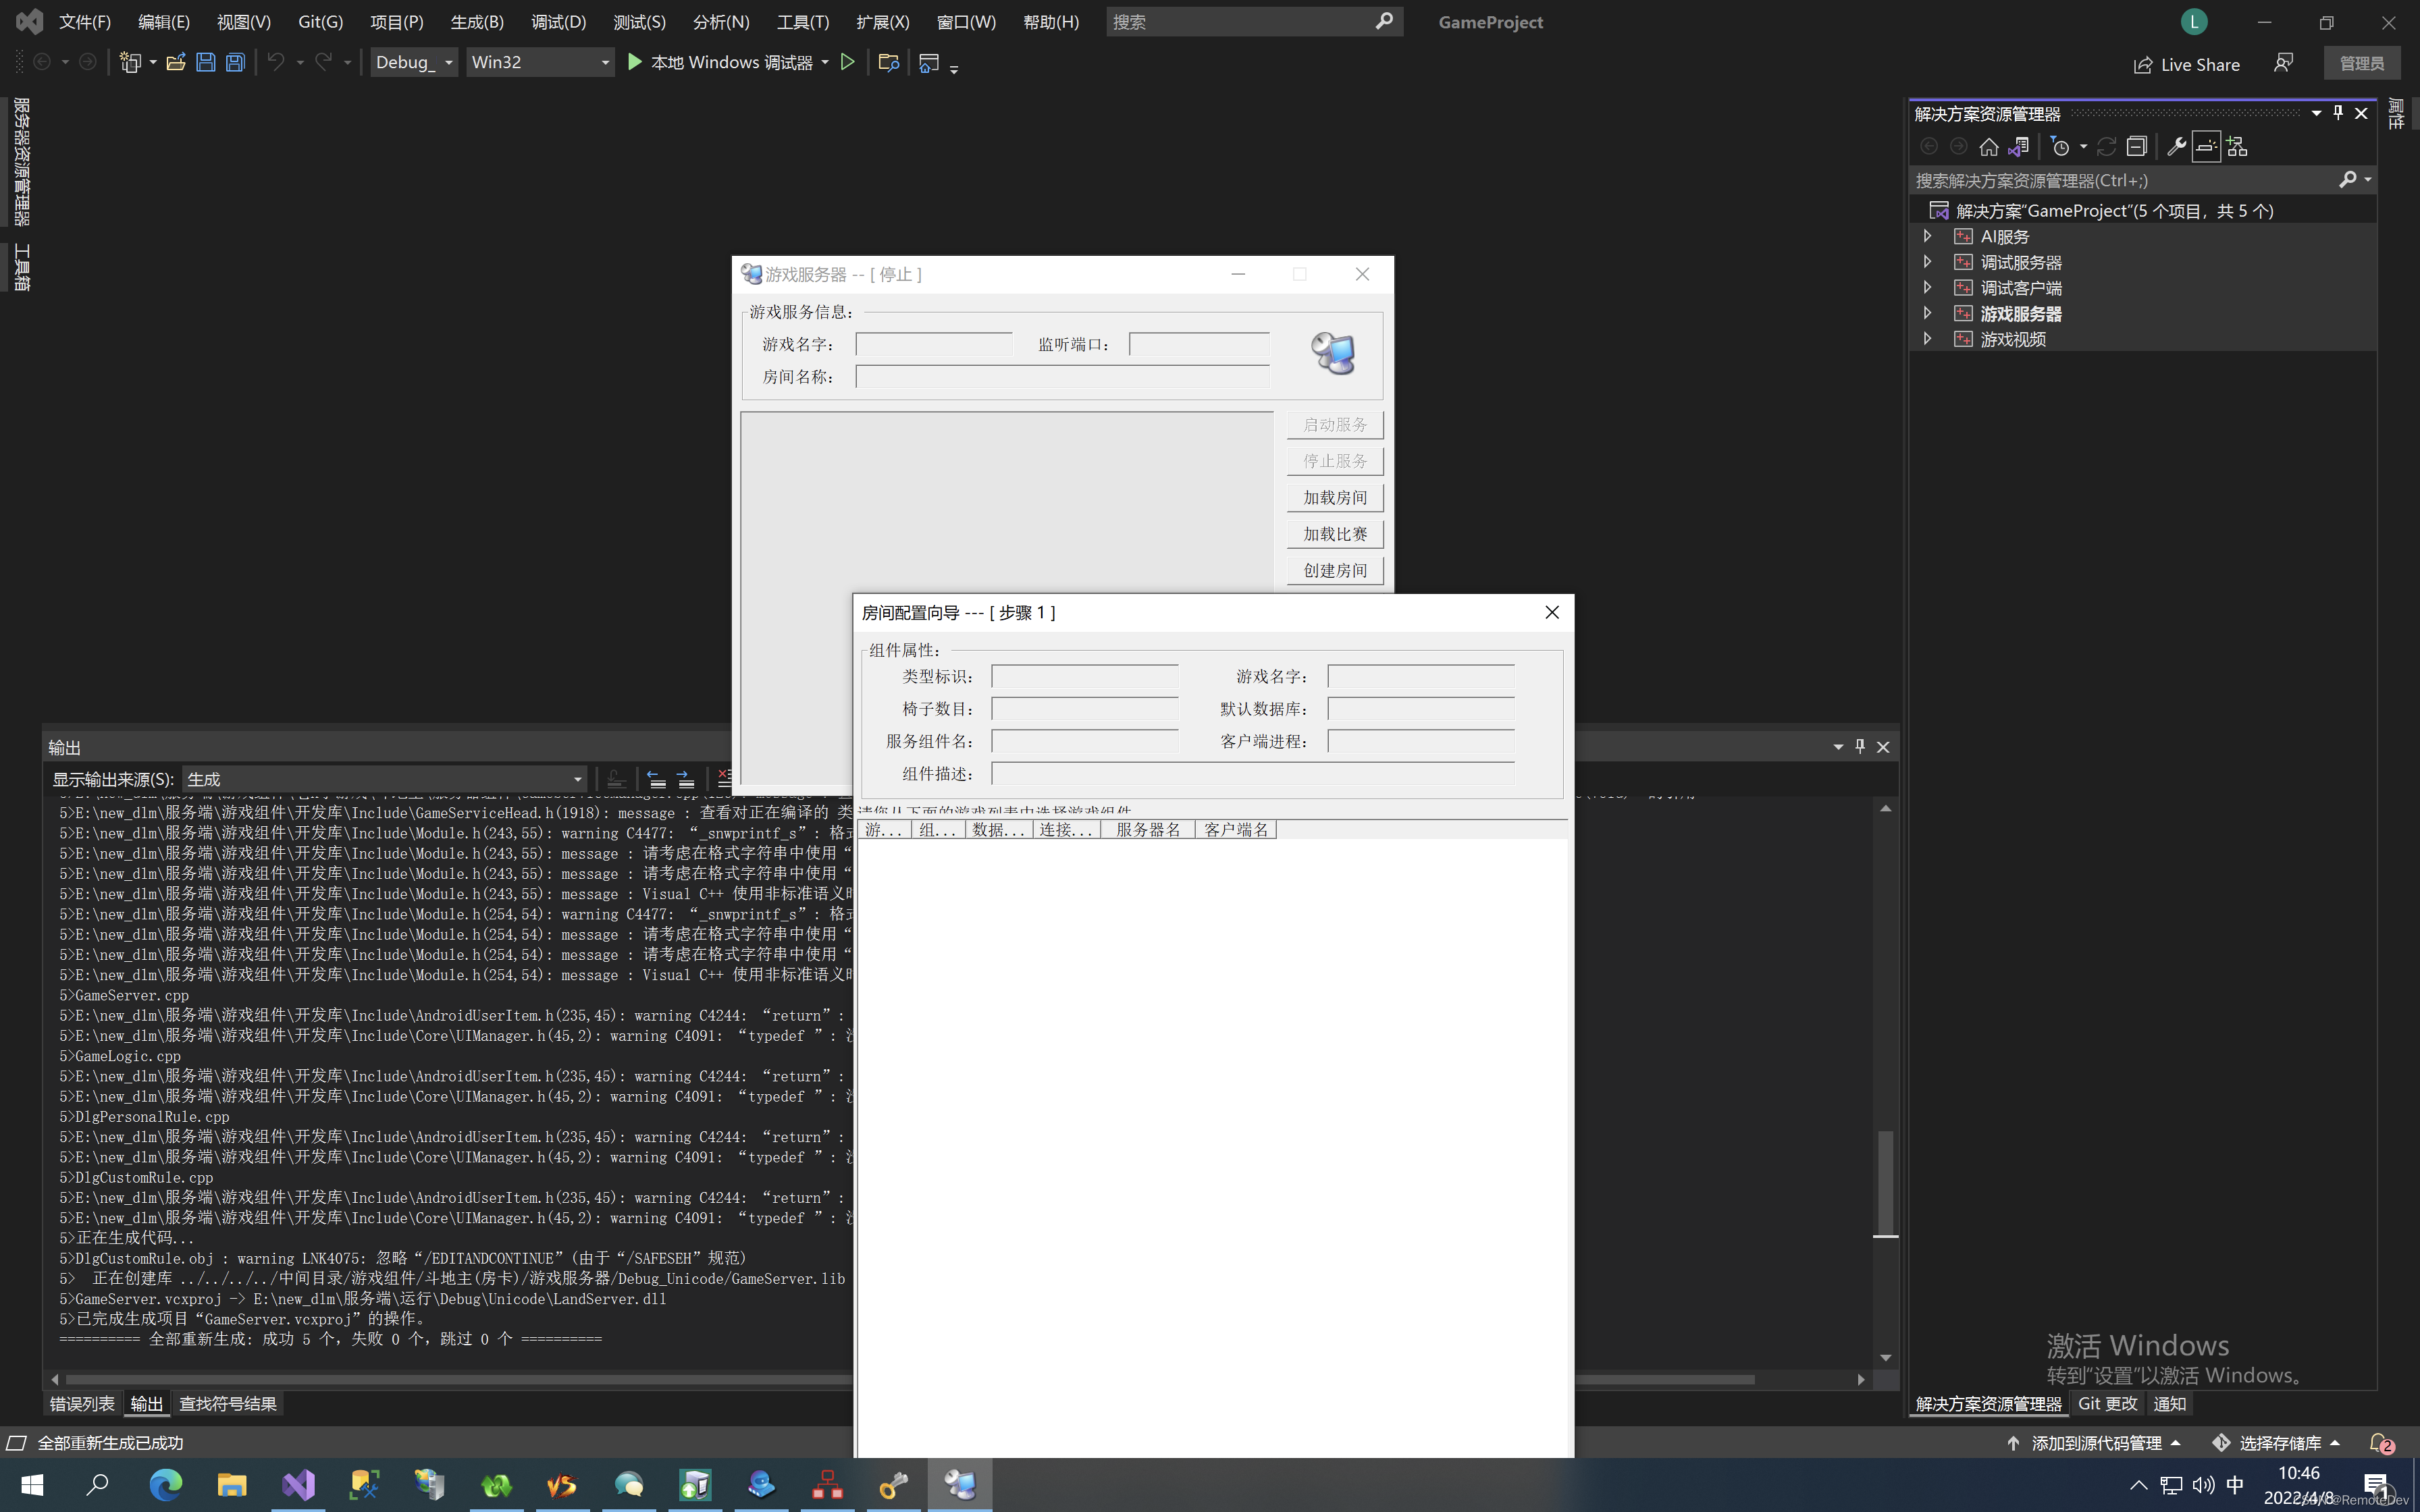This screenshot has width=2420, height=1512.
Task: Click the 客户端名 column header in wizard
Action: [1236, 830]
